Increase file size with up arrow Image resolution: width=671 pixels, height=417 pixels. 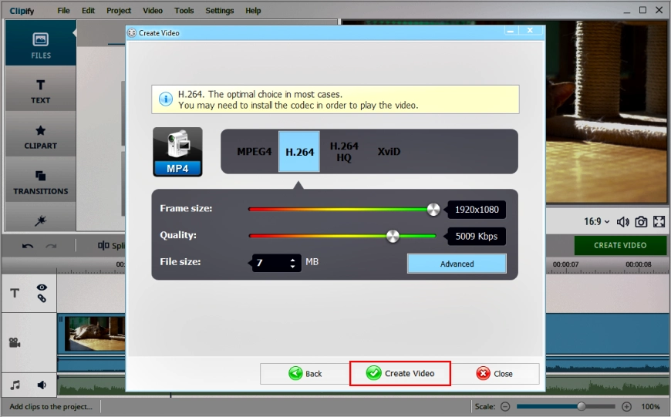pos(293,259)
